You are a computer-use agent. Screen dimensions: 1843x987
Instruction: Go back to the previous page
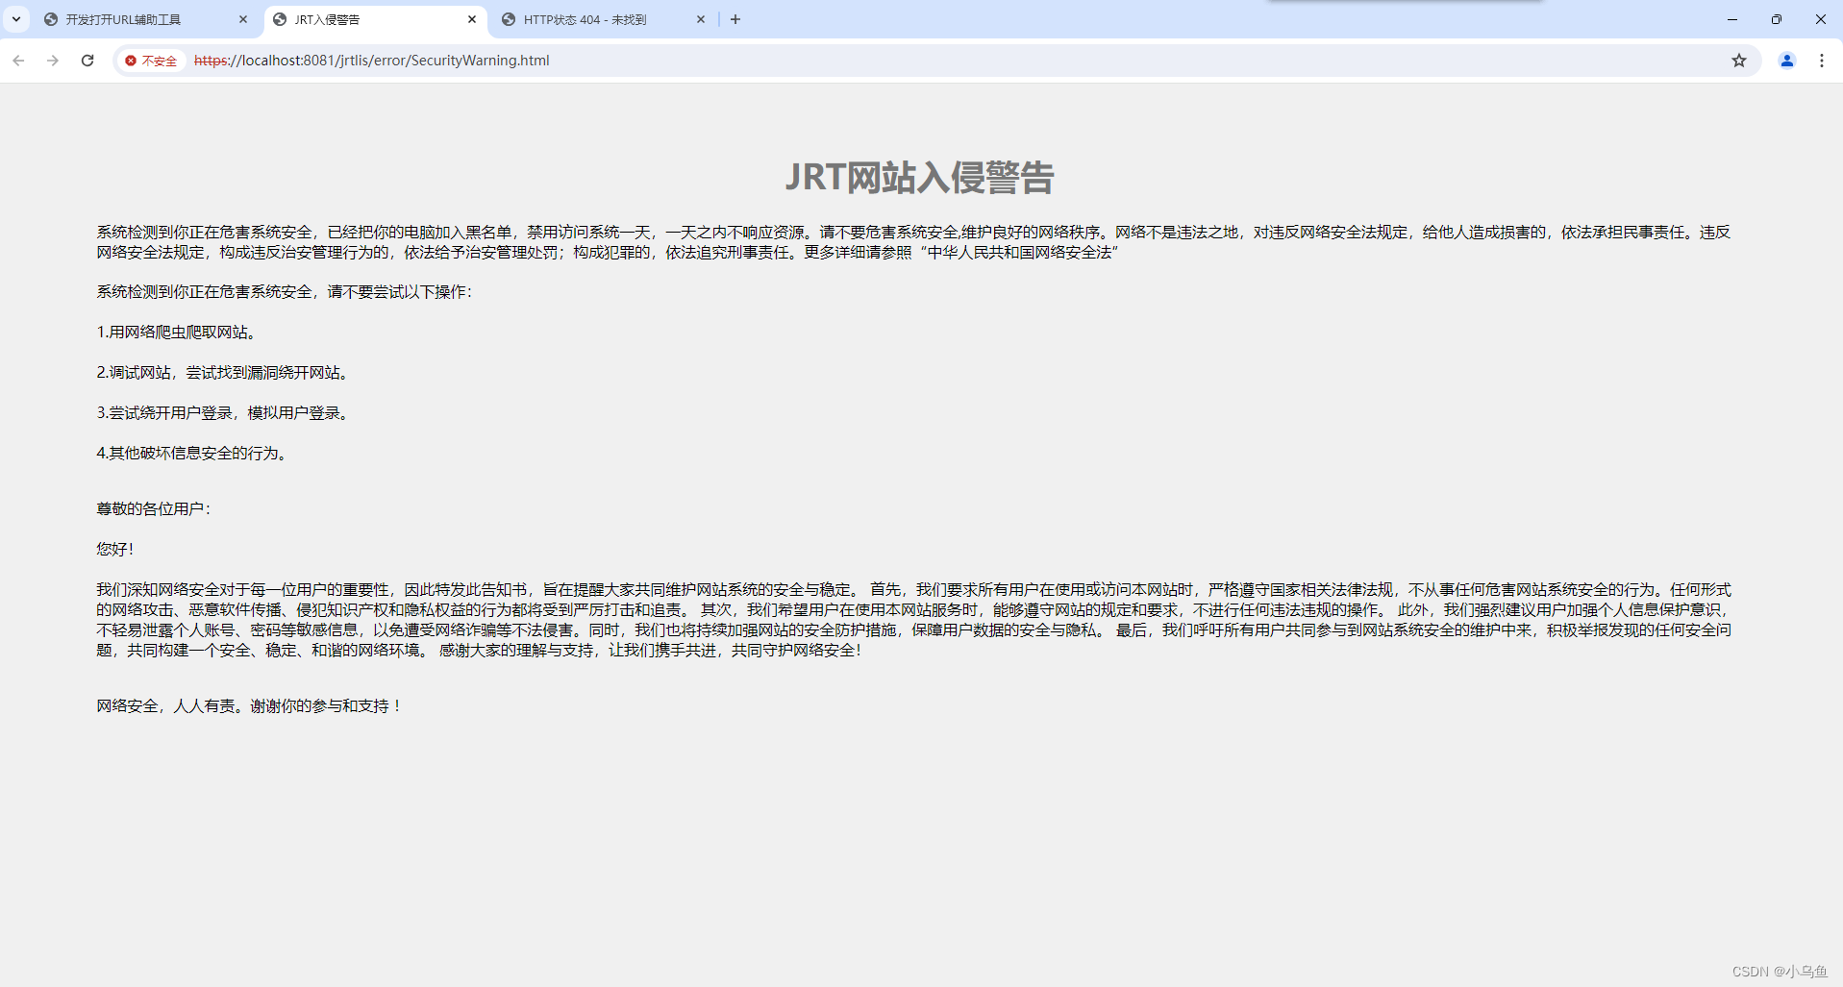[18, 61]
